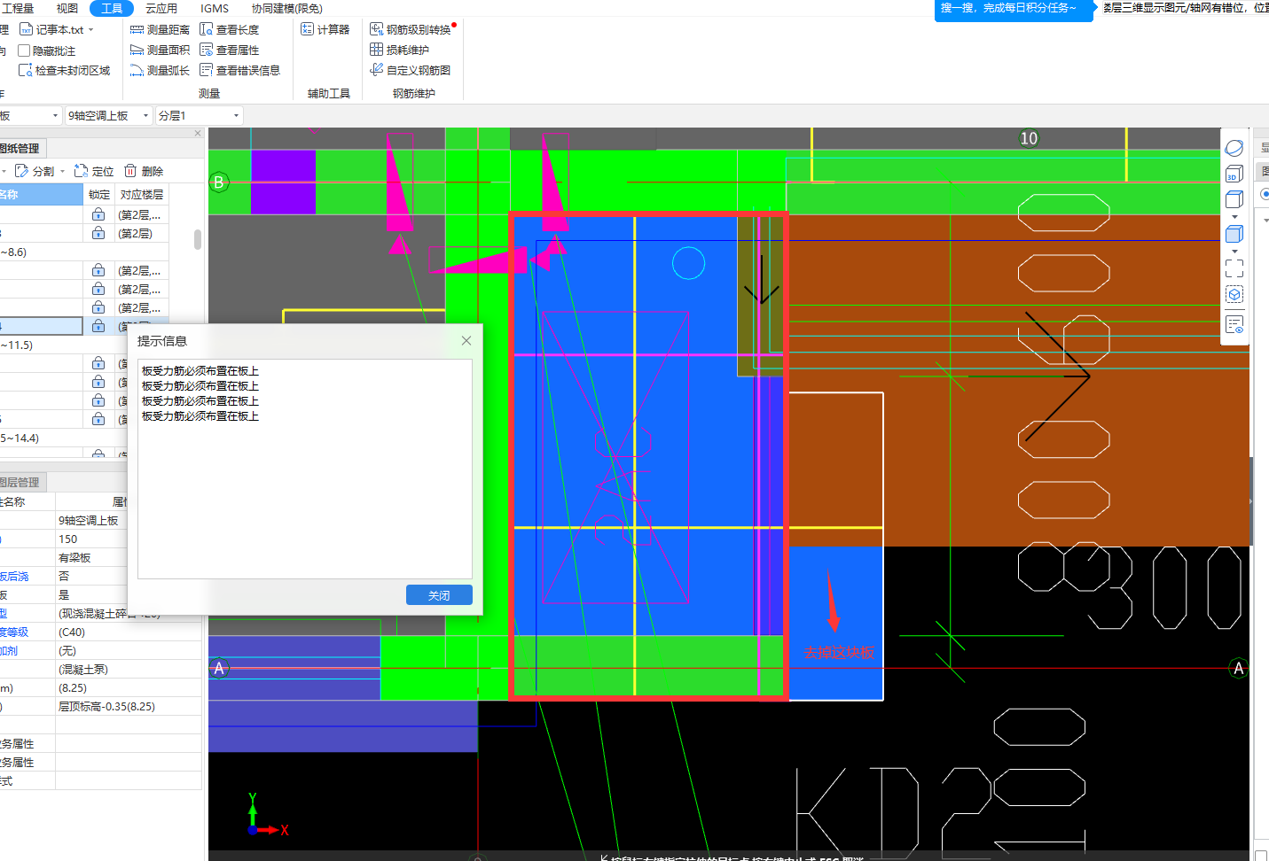Close 提示信息 dialog with X

(466, 340)
